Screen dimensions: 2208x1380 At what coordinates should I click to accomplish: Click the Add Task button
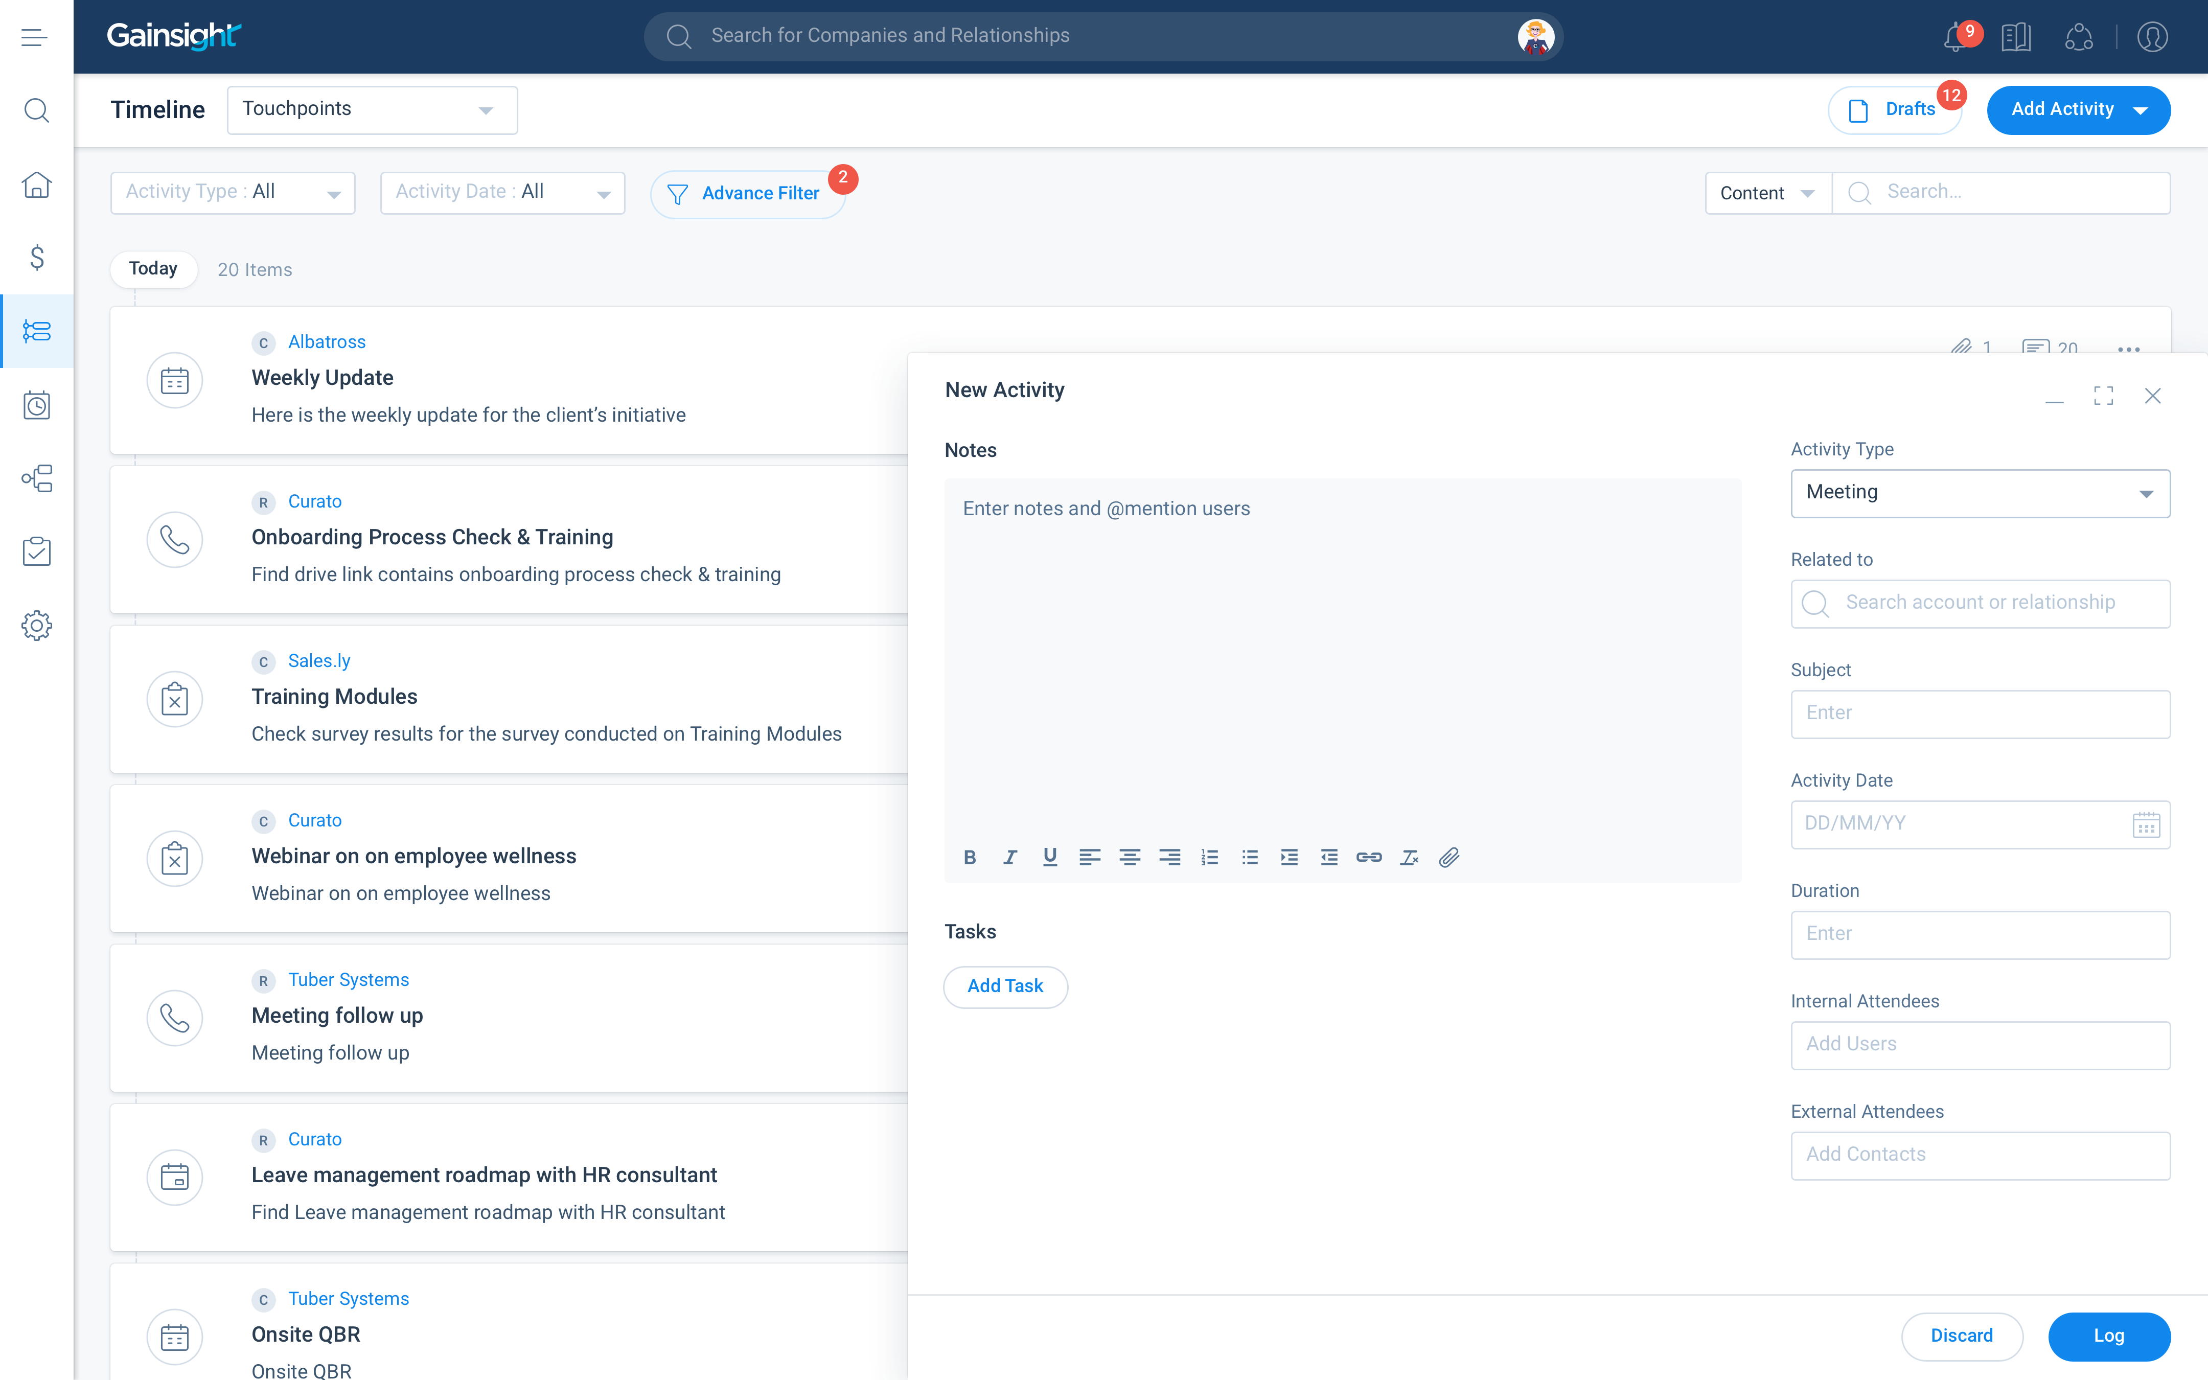click(1004, 986)
